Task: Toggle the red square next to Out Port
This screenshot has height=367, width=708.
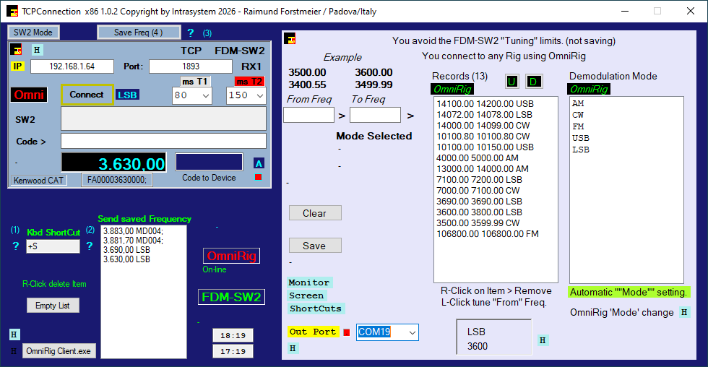Action: click(347, 332)
